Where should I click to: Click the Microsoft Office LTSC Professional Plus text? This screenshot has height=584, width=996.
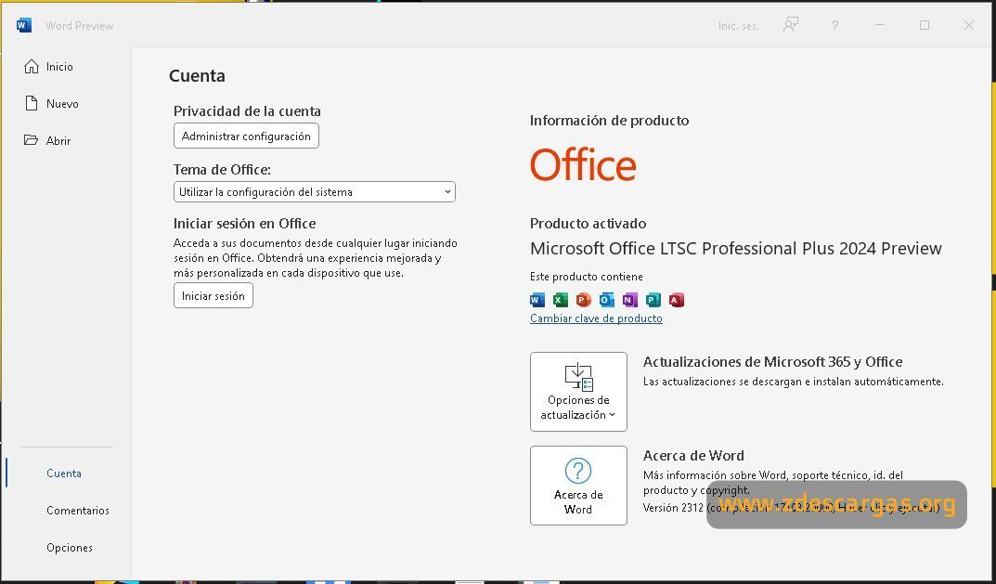(735, 249)
